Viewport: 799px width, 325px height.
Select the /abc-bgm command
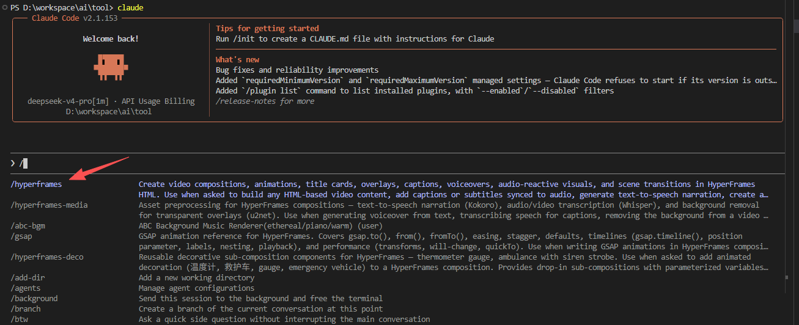pyautogui.click(x=28, y=225)
